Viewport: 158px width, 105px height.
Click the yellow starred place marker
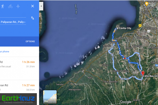tap(147, 4)
